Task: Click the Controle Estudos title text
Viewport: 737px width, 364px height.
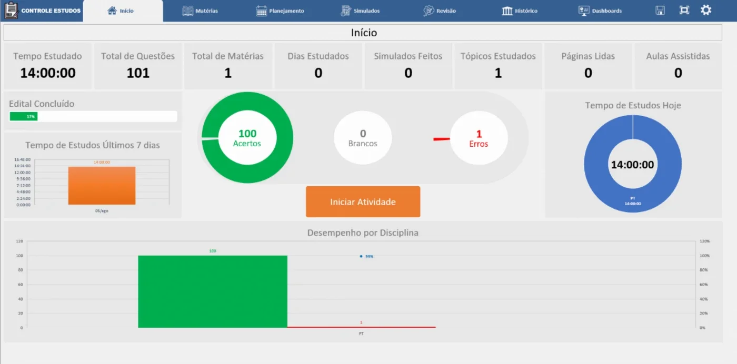Action: (x=51, y=11)
